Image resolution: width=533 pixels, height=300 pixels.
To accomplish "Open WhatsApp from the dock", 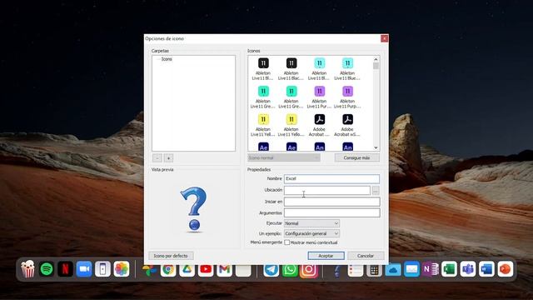I will [290, 270].
